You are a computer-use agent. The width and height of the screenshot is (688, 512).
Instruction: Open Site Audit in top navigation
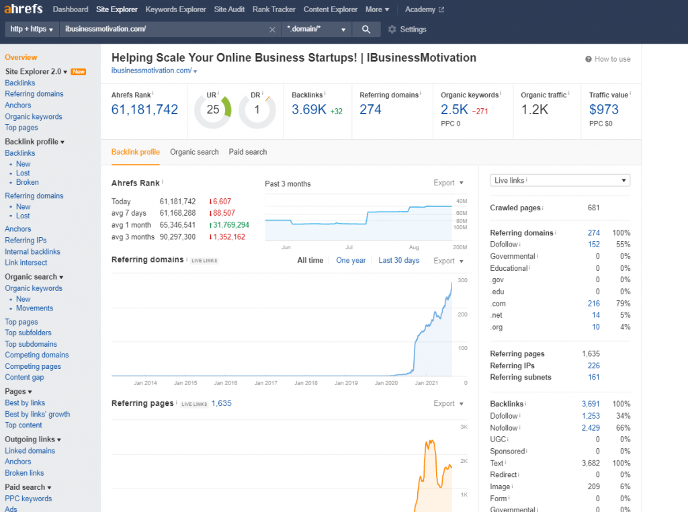pos(229,9)
